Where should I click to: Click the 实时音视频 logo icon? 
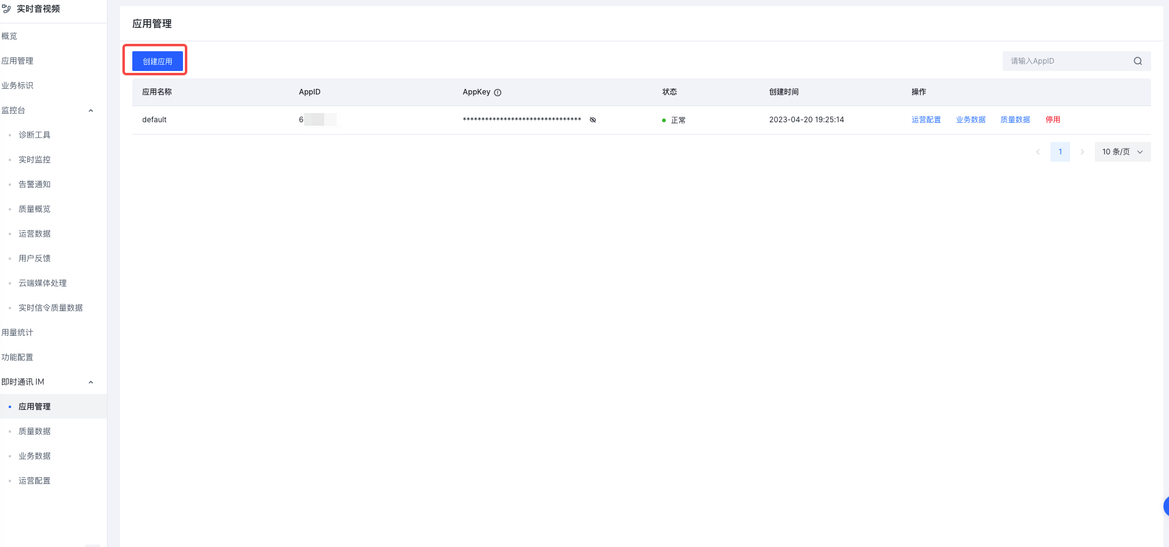click(x=7, y=9)
